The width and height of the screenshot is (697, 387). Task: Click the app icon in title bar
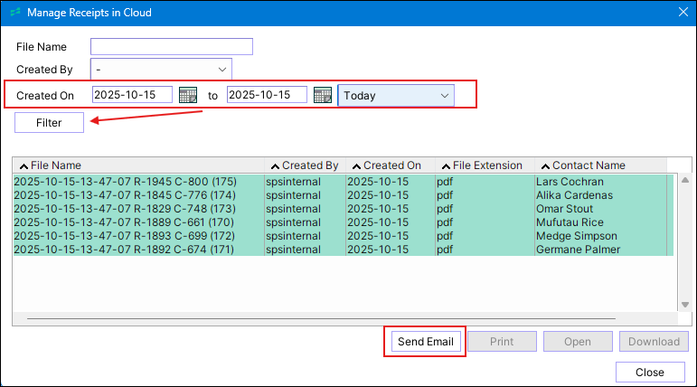pyautogui.click(x=14, y=13)
